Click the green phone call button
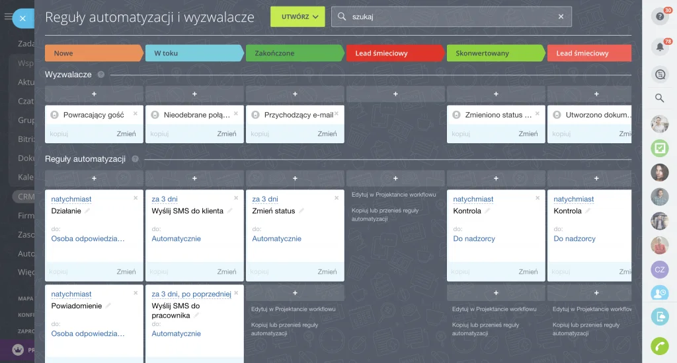677x363 pixels. coord(659,345)
